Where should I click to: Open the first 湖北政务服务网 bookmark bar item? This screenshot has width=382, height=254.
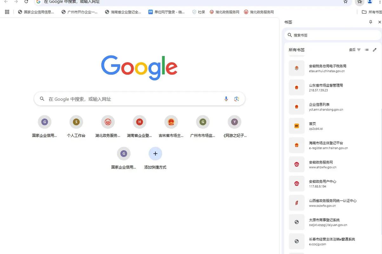(x=224, y=12)
